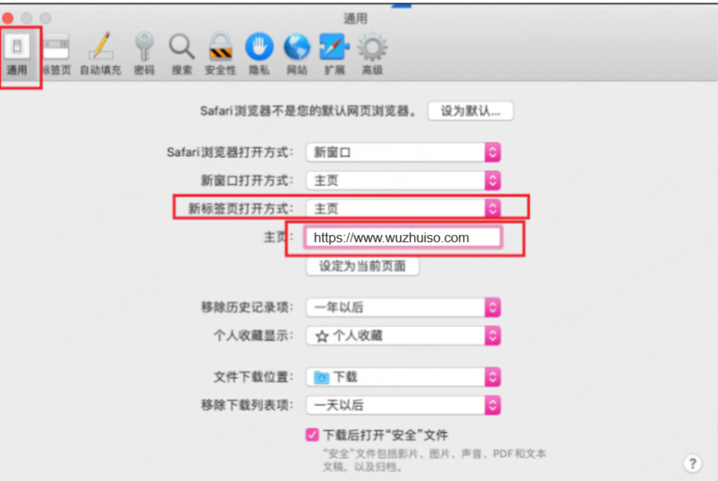Expand the Safari浏览器打开方式 dropdown
Viewport: 718px width, 481px height.
(403, 152)
